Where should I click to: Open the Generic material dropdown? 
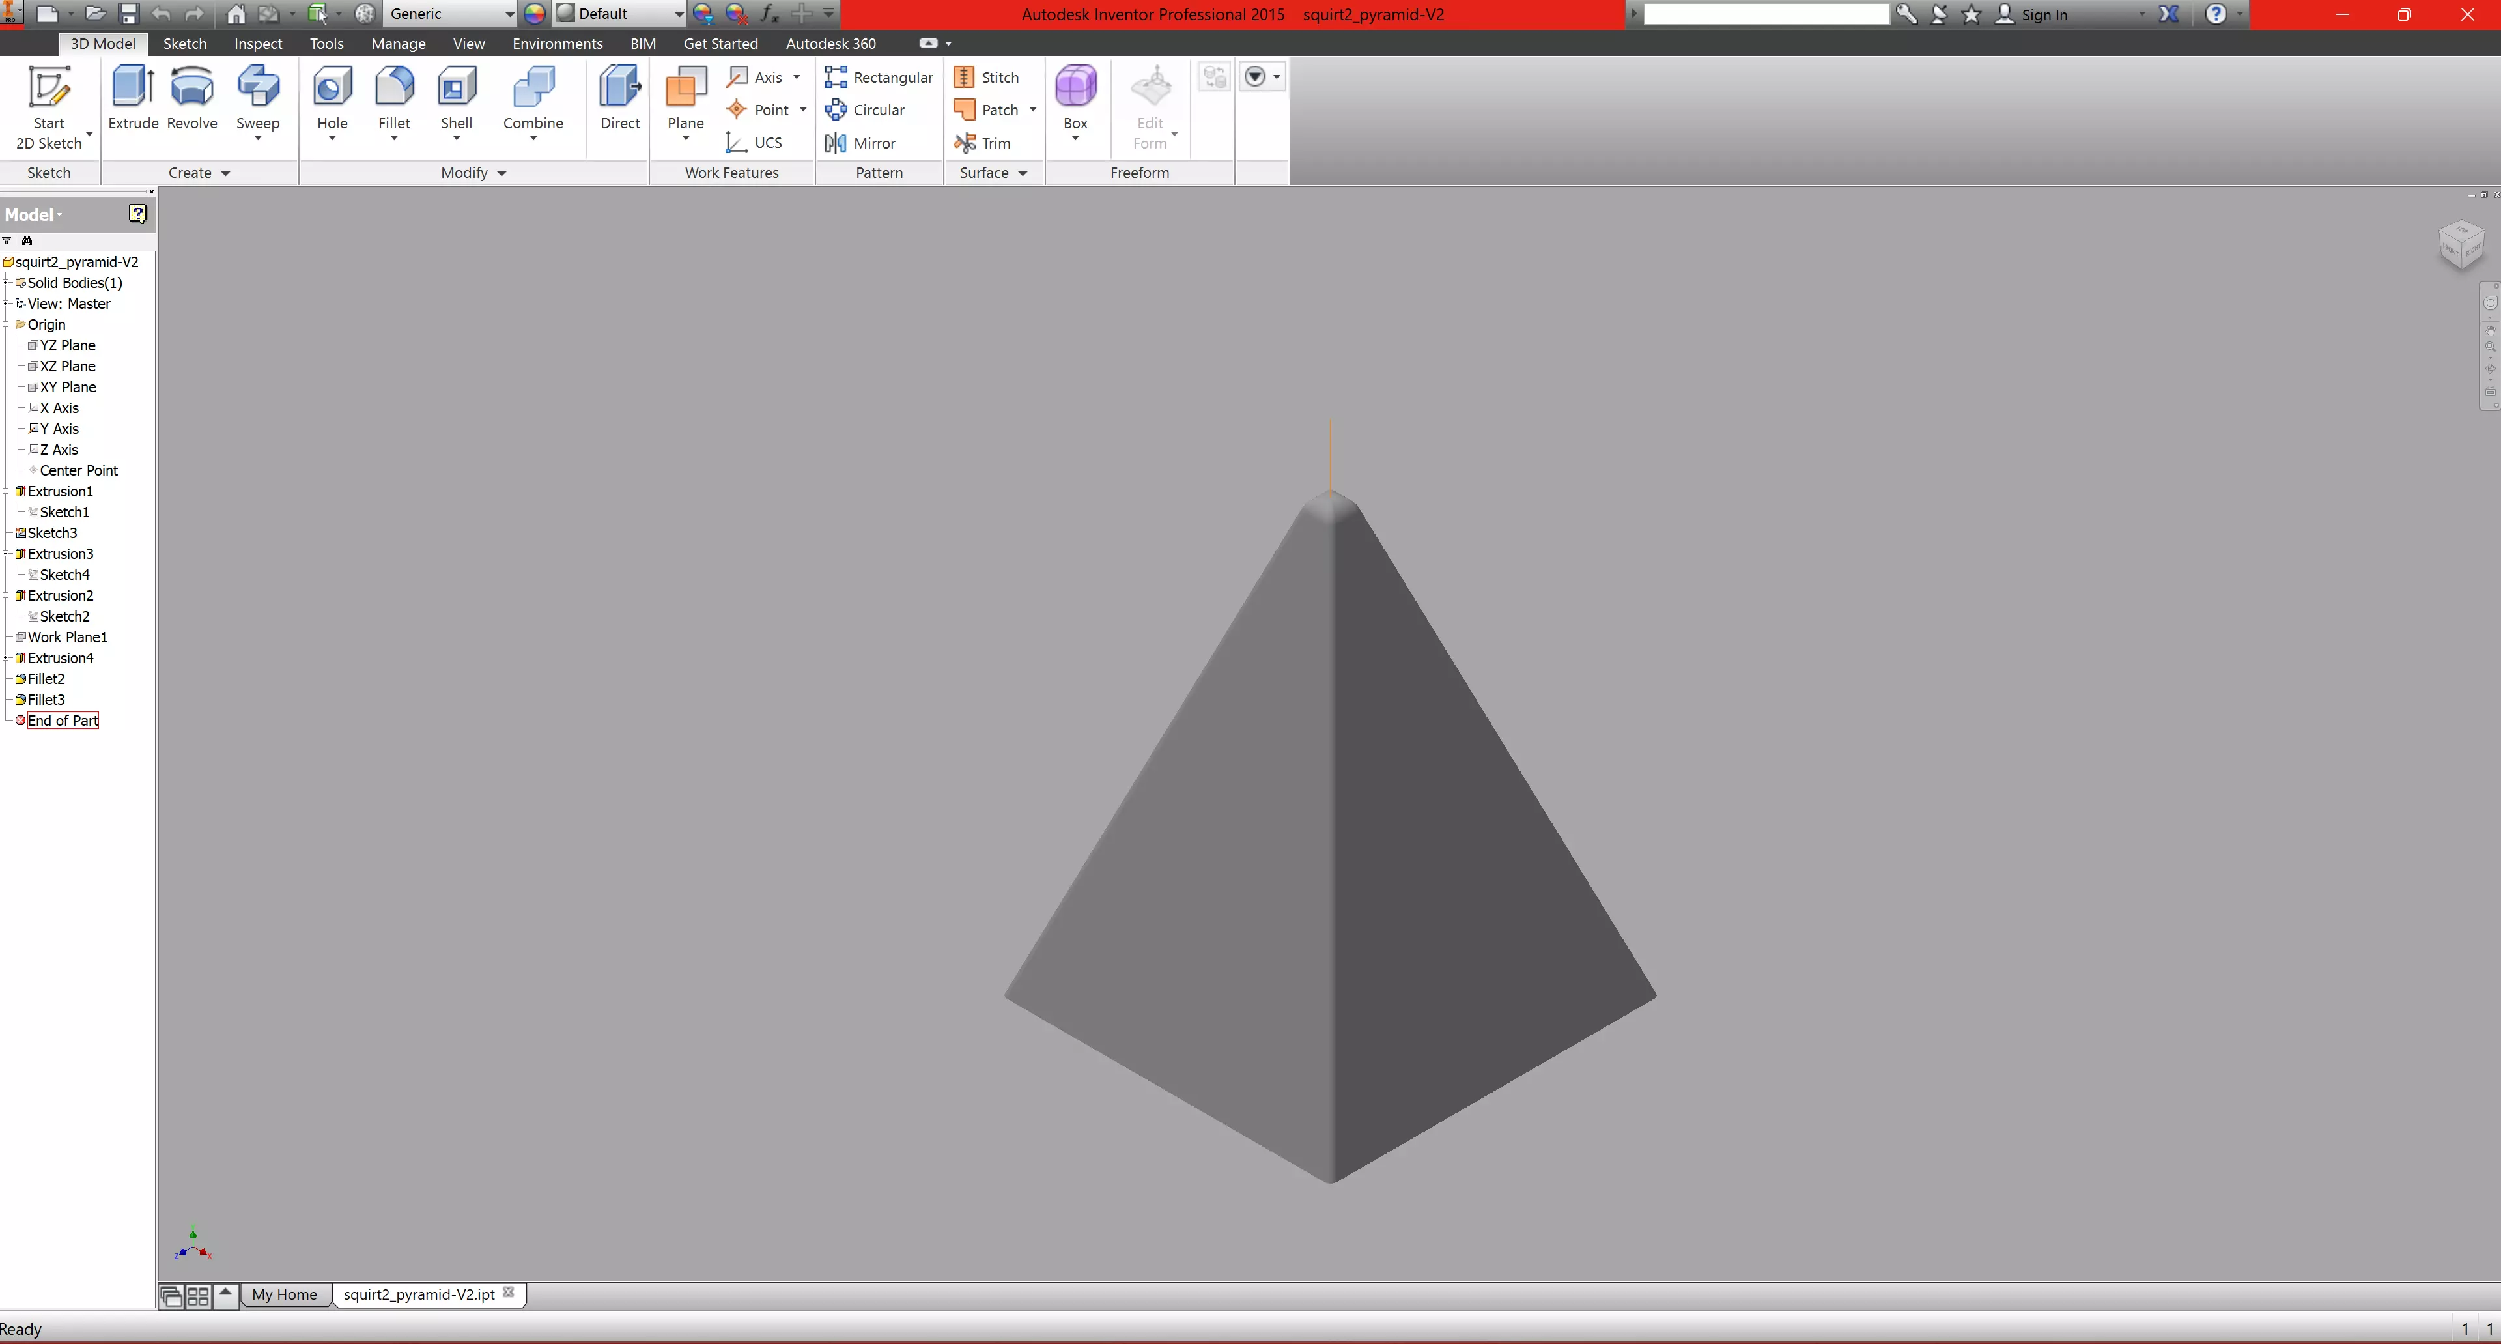point(451,14)
